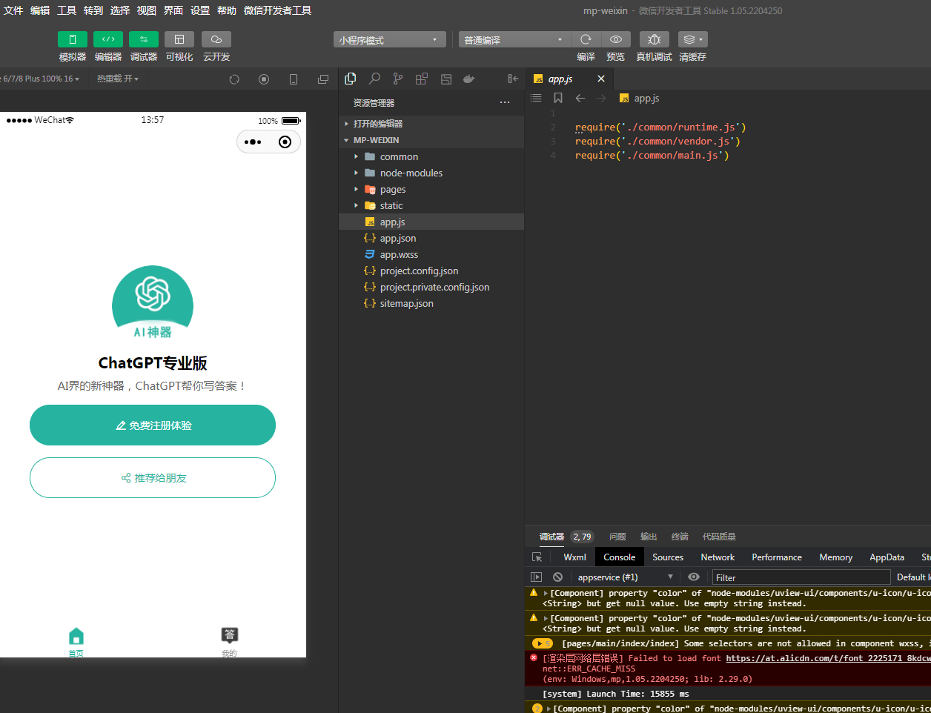Screen dimensions: 931x713
Task: Click the 推荐给朋友 button in simulator
Action: click(x=153, y=477)
